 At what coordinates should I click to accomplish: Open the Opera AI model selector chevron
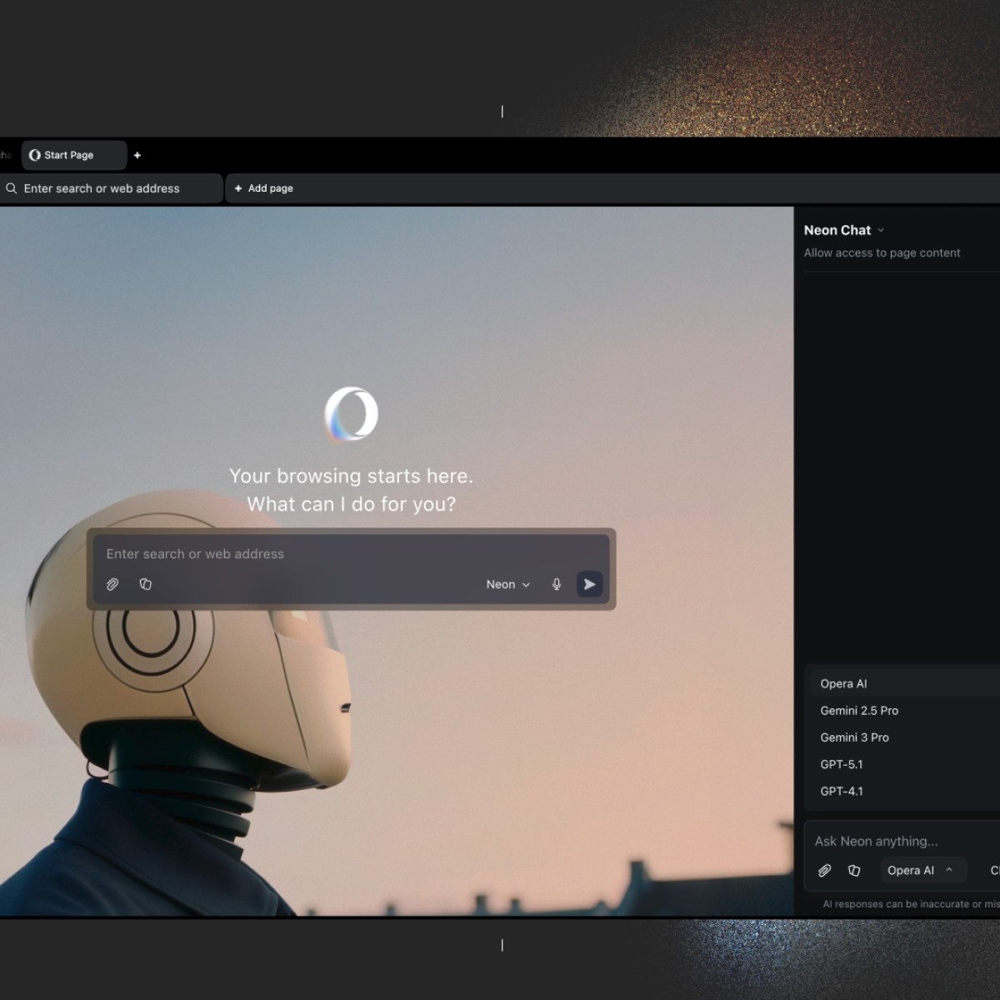pyautogui.click(x=949, y=870)
